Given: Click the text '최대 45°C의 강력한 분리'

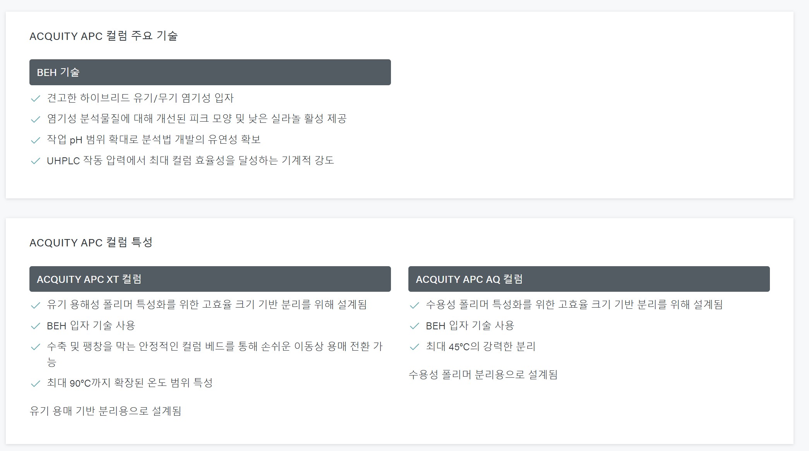Looking at the screenshot, I should (480, 346).
